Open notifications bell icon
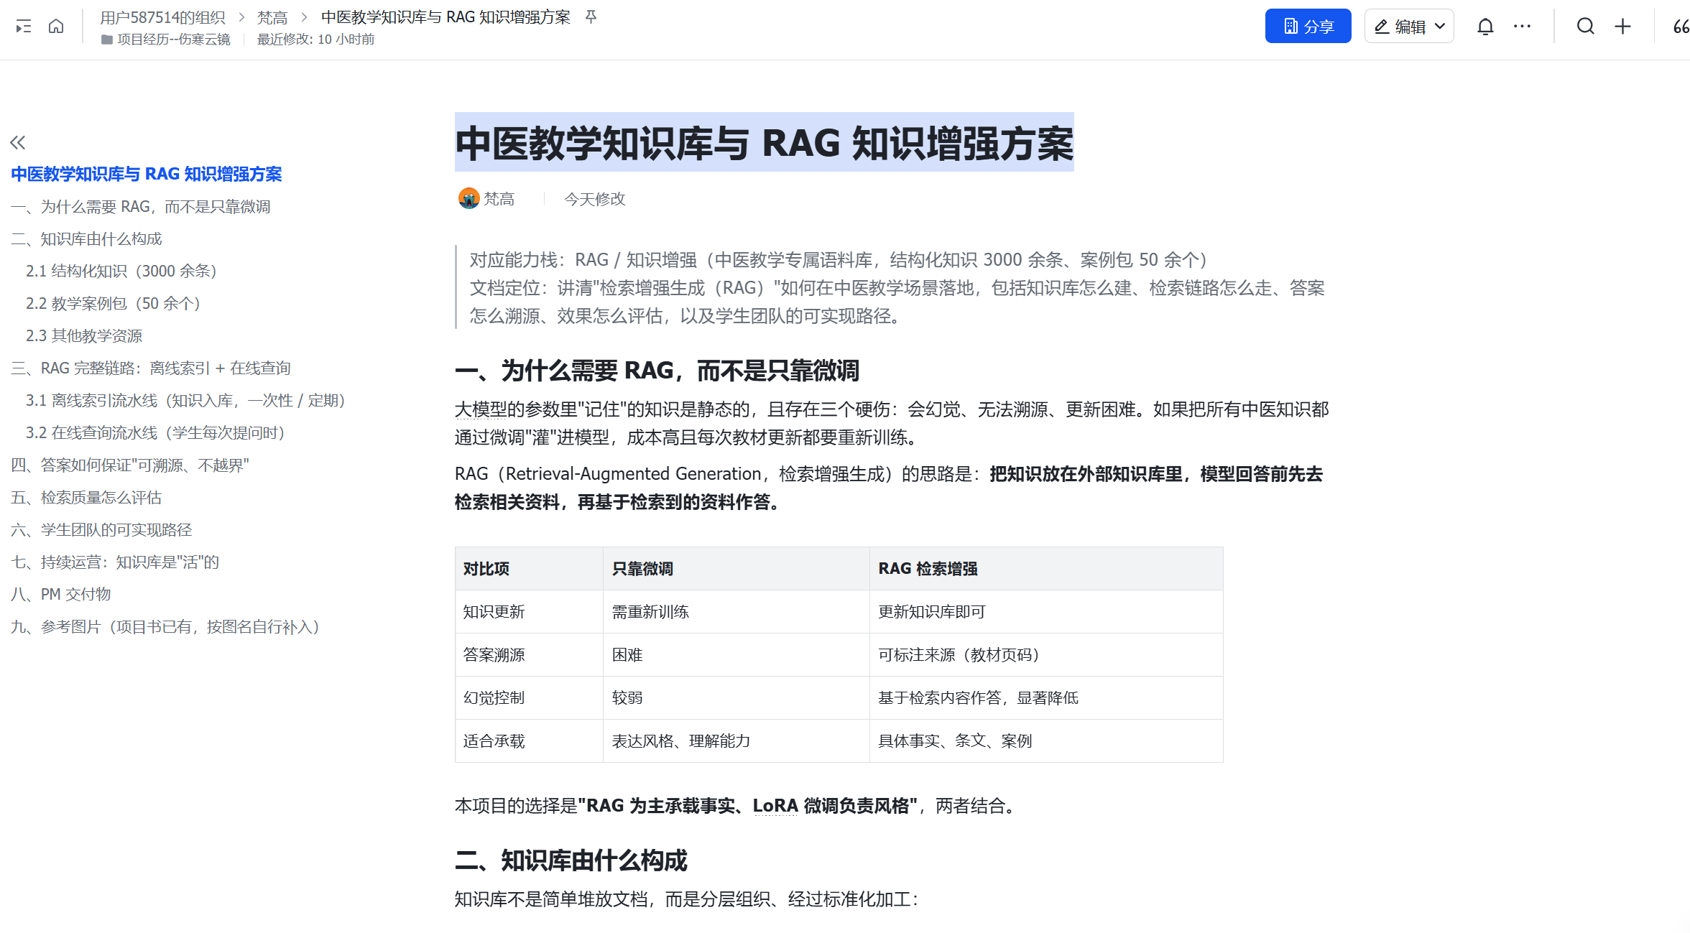The height and width of the screenshot is (933, 1690). coord(1485,27)
